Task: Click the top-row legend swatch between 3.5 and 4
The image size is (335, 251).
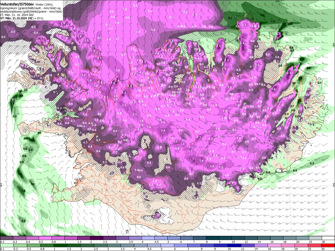Action: click(135, 238)
